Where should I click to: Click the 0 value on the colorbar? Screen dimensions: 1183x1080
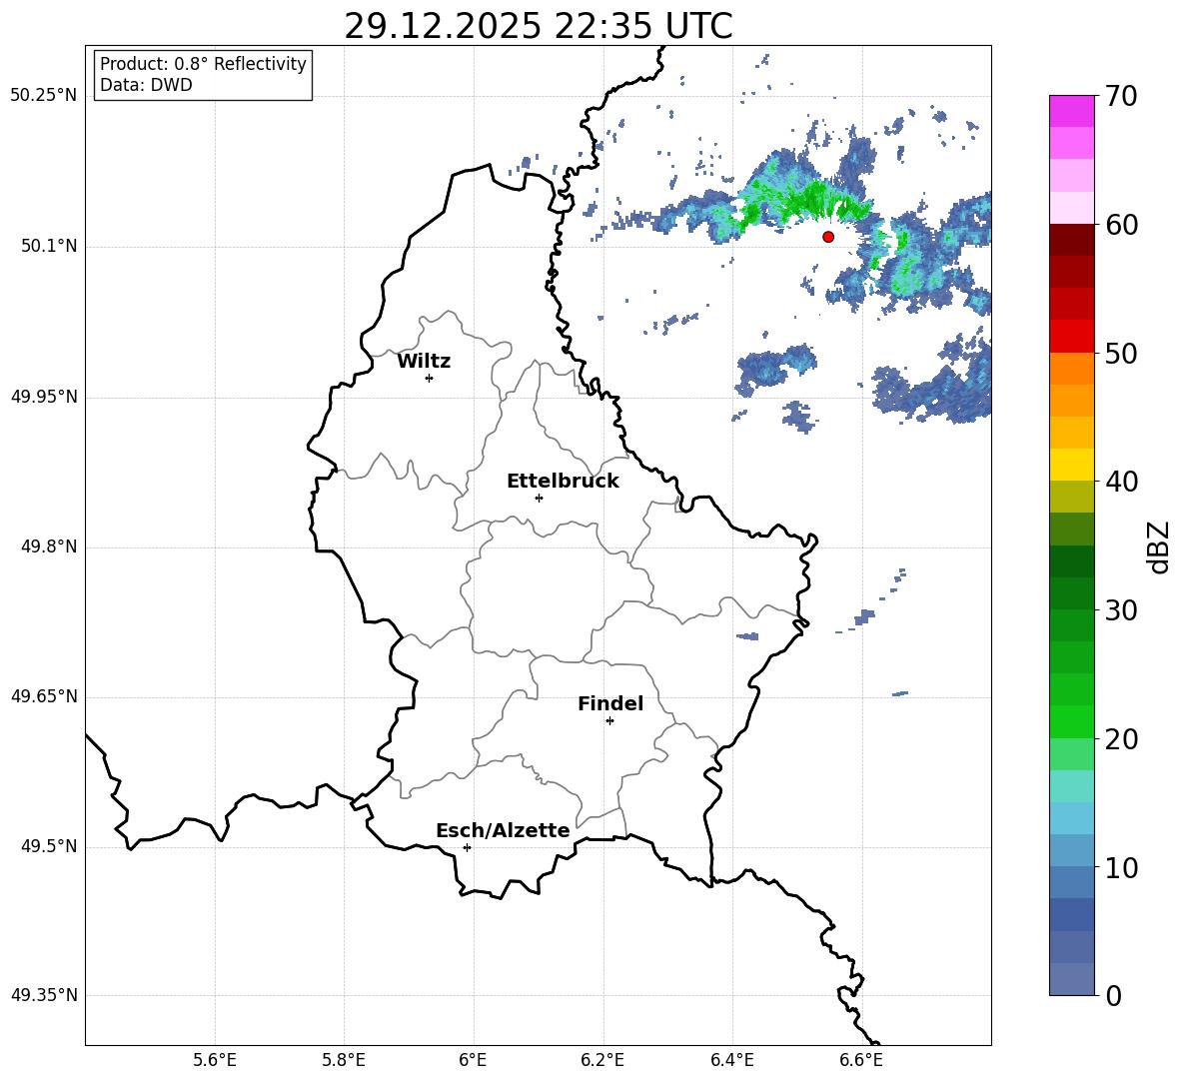(1113, 995)
